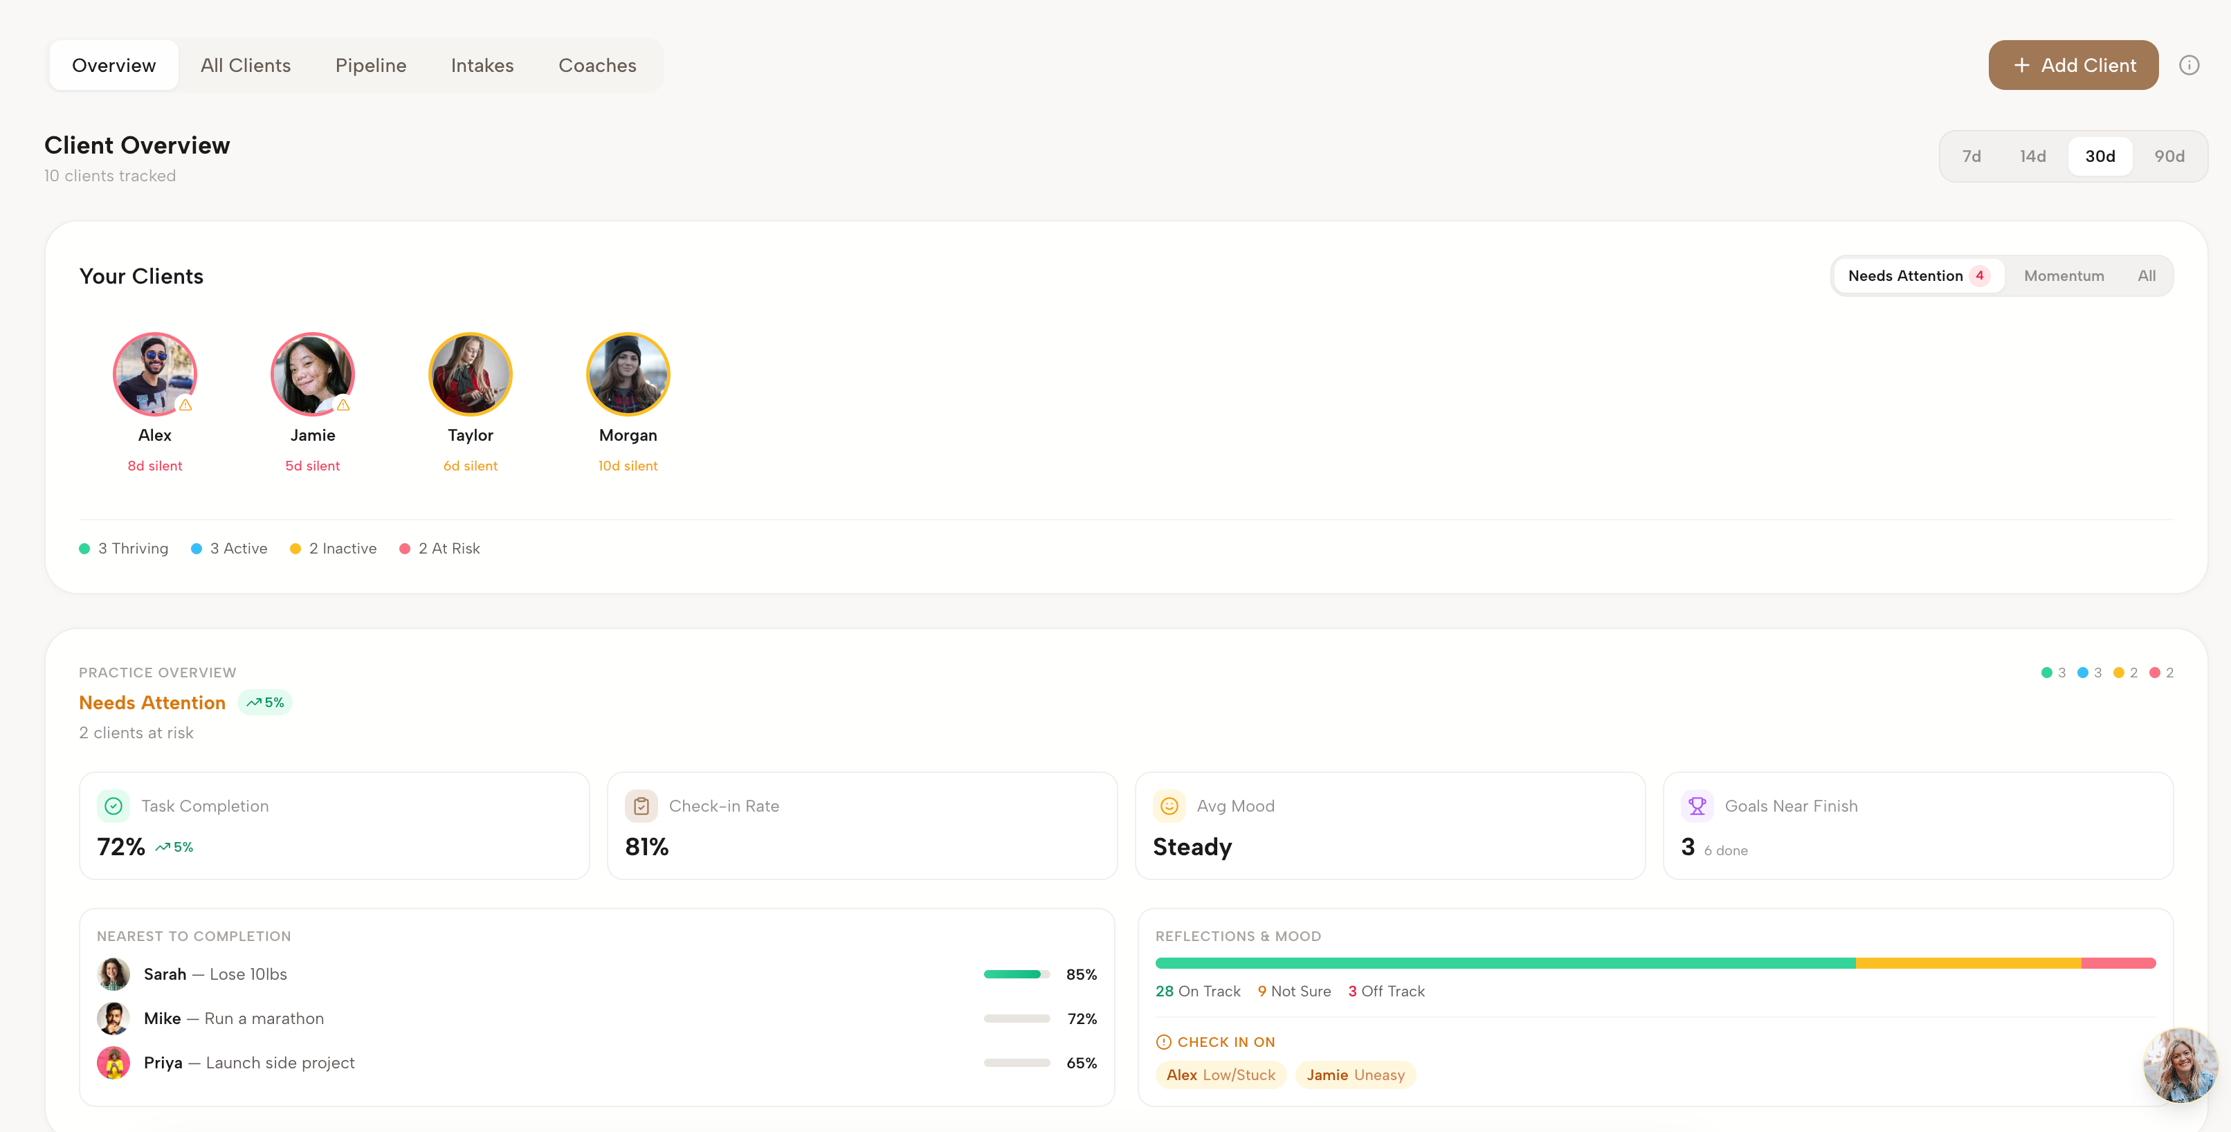Image resolution: width=2231 pixels, height=1132 pixels.
Task: Click the warning badge on Jamie's avatar
Action: (x=343, y=405)
